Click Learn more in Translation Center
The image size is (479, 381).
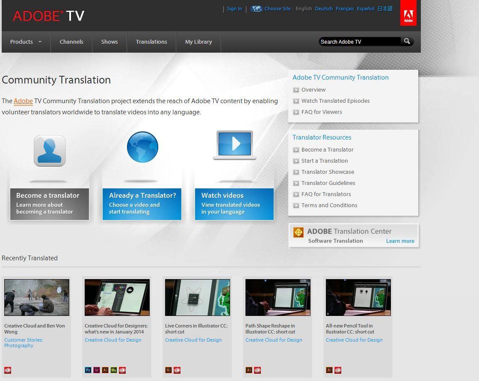[x=400, y=241]
